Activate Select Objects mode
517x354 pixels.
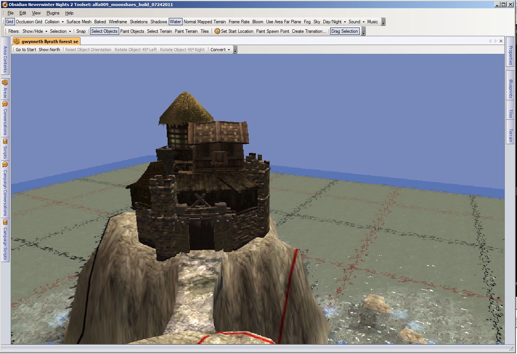(x=104, y=31)
